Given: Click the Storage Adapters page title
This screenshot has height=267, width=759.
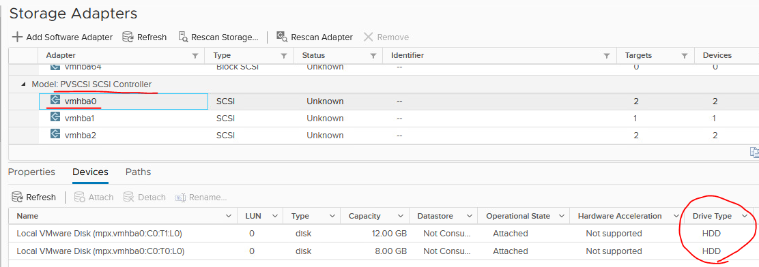Looking at the screenshot, I should click(73, 14).
